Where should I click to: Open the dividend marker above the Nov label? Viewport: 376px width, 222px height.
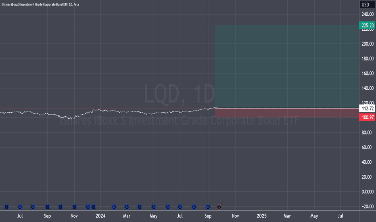click(75, 207)
